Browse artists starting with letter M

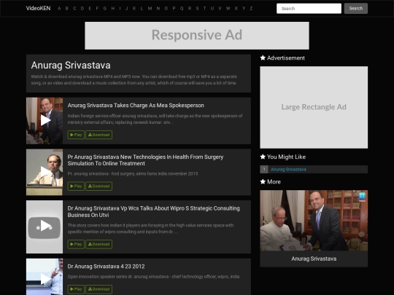[x=150, y=9]
